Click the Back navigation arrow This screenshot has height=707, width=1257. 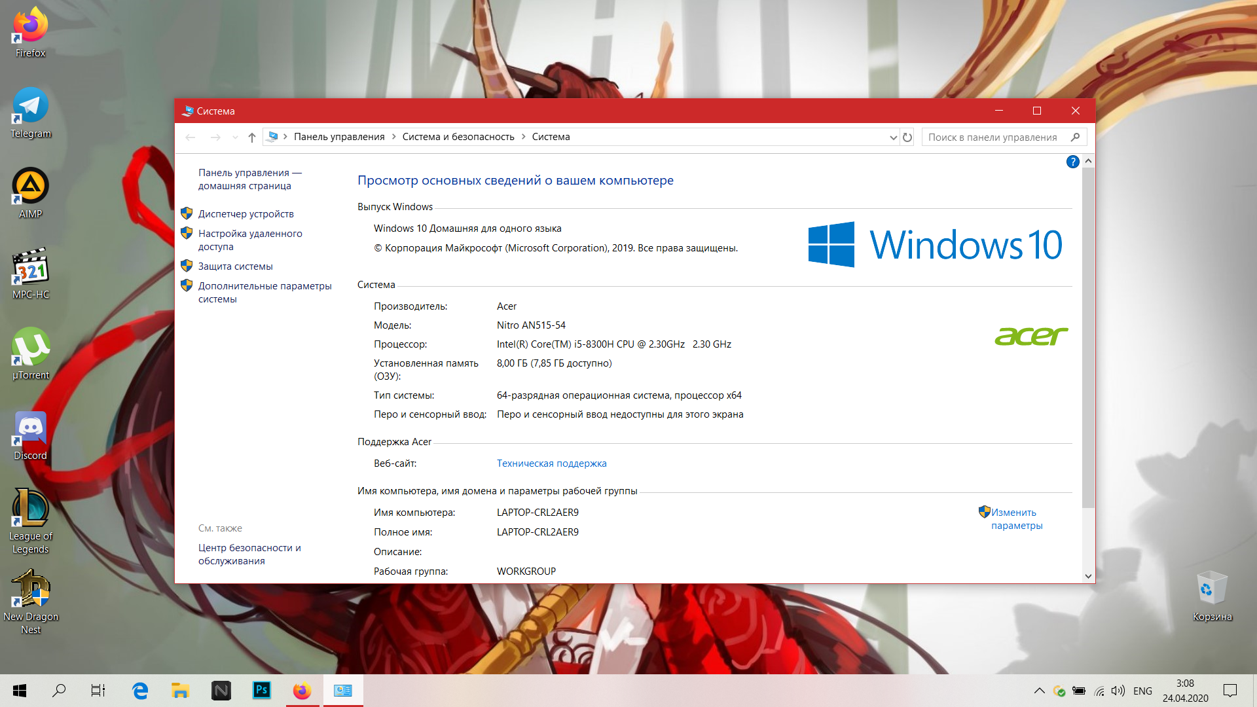click(x=191, y=137)
